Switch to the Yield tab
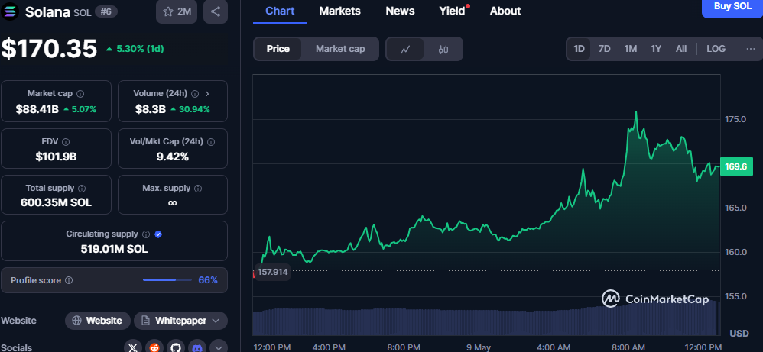This screenshot has width=763, height=352. click(453, 11)
